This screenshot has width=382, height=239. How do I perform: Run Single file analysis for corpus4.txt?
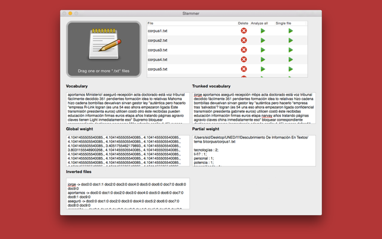pyautogui.click(x=291, y=59)
